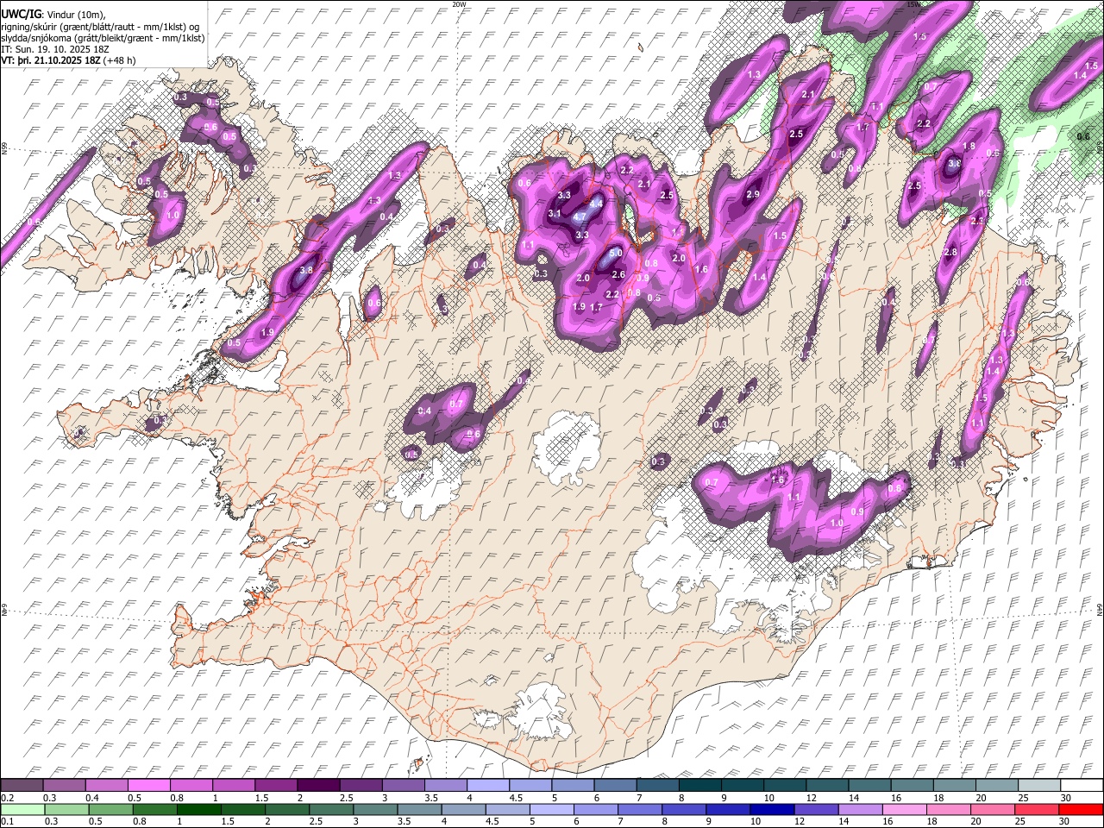Pick the pale green lower swatch starting at 0.1
Screen dimensions: 1104x828
click(22, 809)
